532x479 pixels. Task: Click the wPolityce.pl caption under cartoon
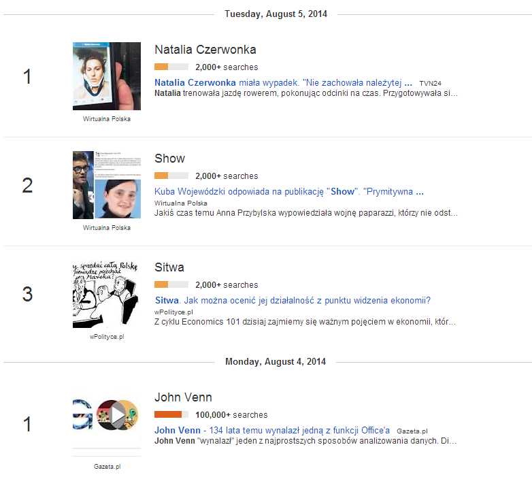[x=107, y=336]
